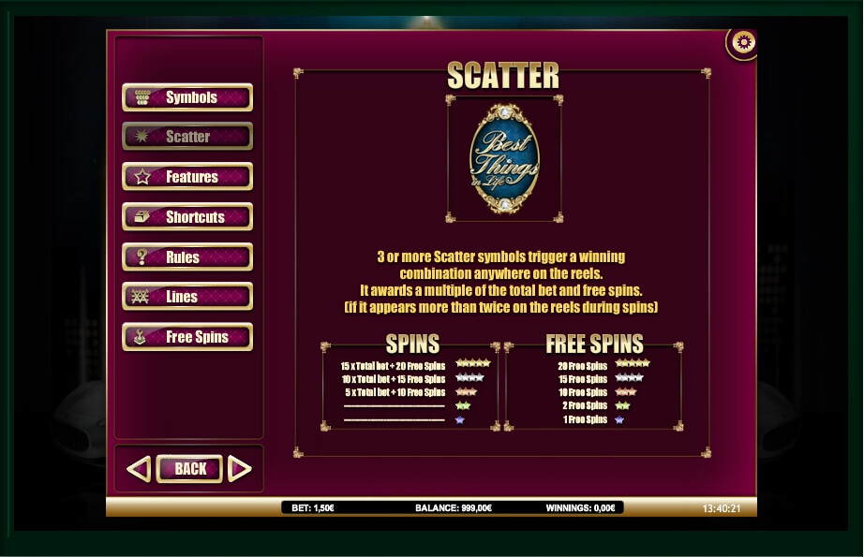864x557 pixels.
Task: Click the right arrow next page icon
Action: coord(240,469)
